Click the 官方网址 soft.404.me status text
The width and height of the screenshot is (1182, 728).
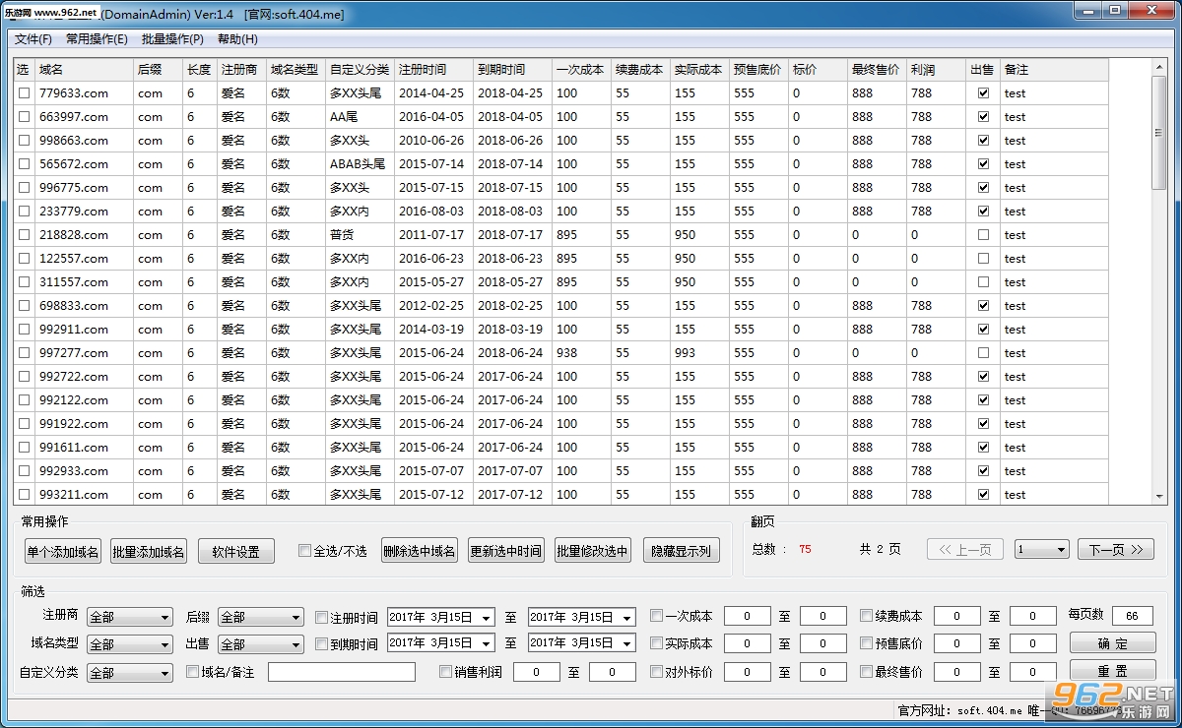click(x=959, y=710)
